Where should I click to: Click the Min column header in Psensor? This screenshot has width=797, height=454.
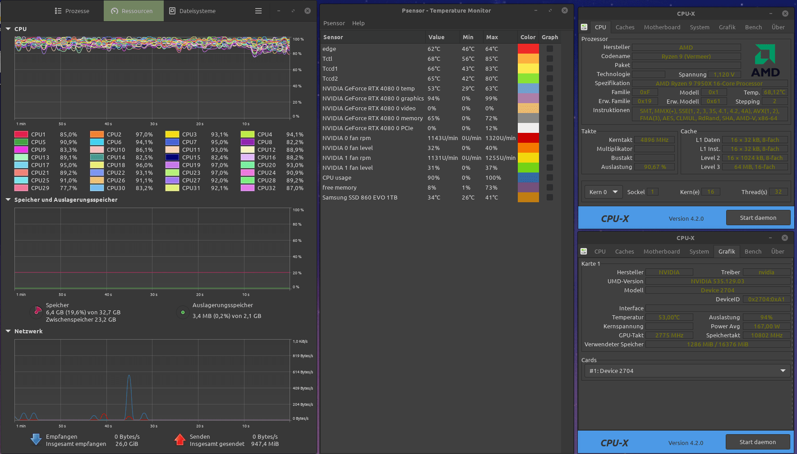click(x=471, y=37)
